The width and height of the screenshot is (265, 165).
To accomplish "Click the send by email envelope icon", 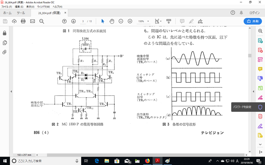I will click(32, 21).
